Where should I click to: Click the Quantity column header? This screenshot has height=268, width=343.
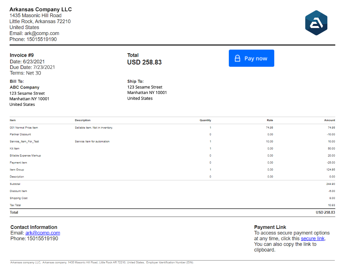(x=205, y=120)
